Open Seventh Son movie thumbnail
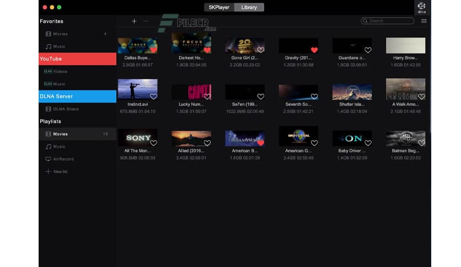The image size is (461, 267). pos(298,92)
